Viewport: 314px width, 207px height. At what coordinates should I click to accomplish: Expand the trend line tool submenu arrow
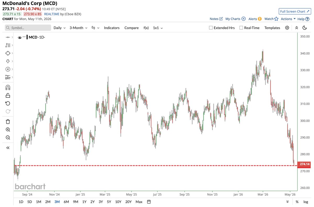click(x=12, y=37)
